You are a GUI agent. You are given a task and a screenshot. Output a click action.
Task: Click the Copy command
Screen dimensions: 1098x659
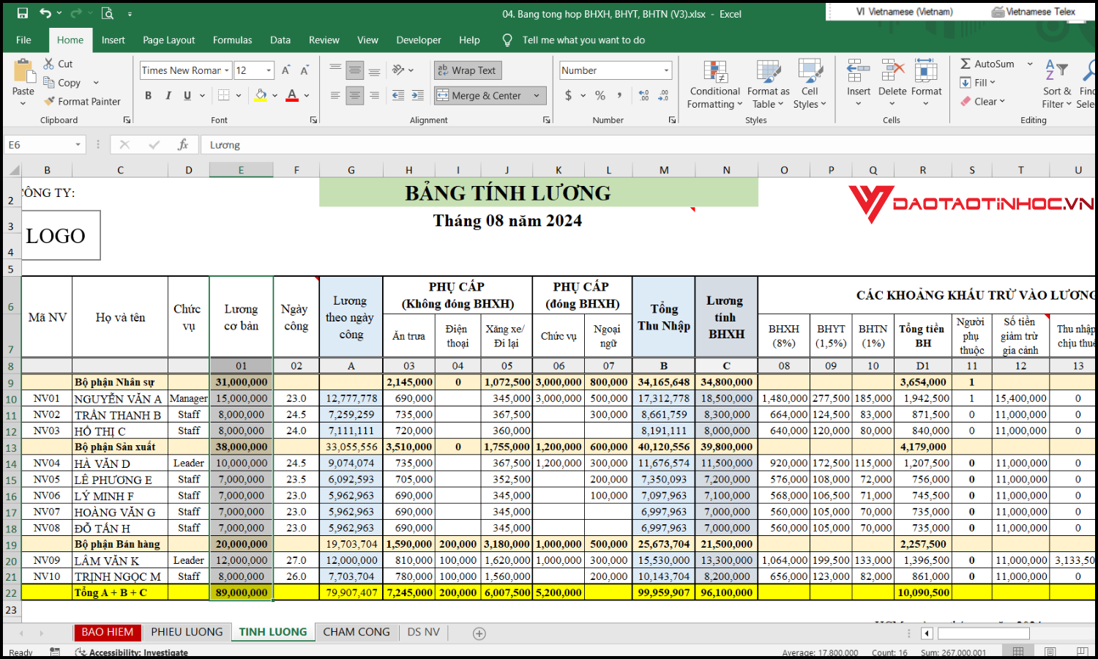point(62,83)
